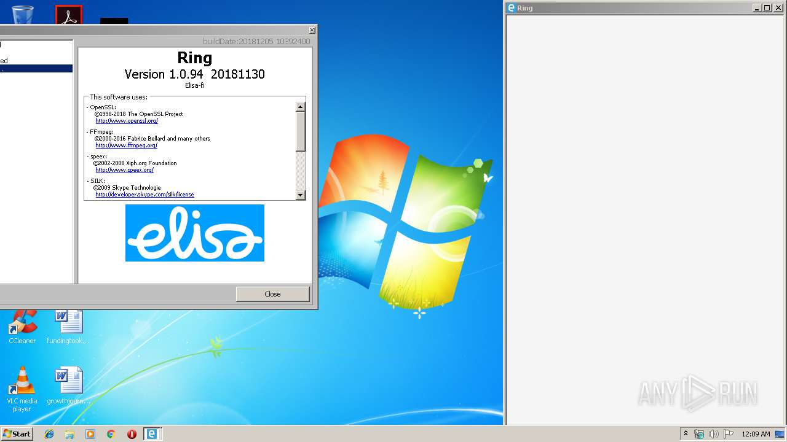
Task: Click the Start button
Action: (17, 433)
